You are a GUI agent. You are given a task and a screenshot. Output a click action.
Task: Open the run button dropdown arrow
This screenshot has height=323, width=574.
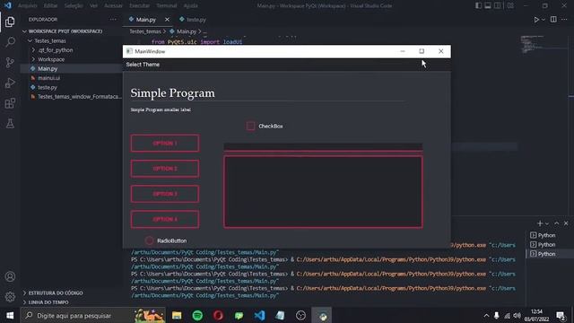coord(544,20)
